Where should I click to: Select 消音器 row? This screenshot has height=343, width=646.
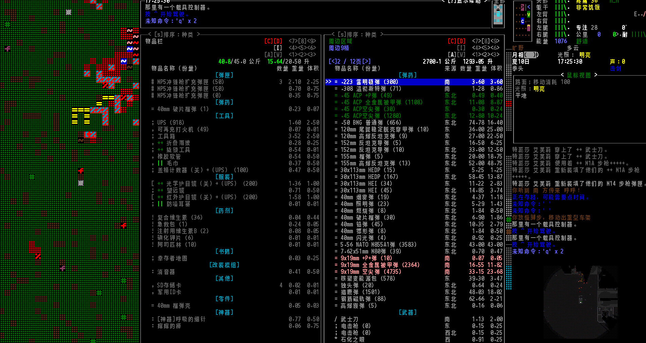(x=234, y=272)
